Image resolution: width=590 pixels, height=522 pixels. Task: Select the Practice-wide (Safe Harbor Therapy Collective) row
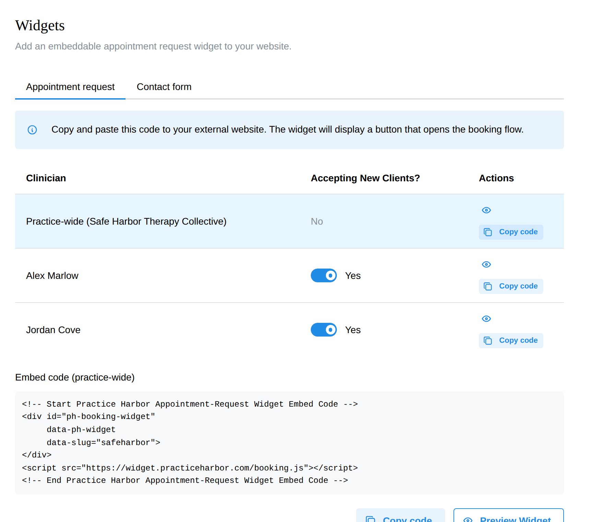[290, 221]
